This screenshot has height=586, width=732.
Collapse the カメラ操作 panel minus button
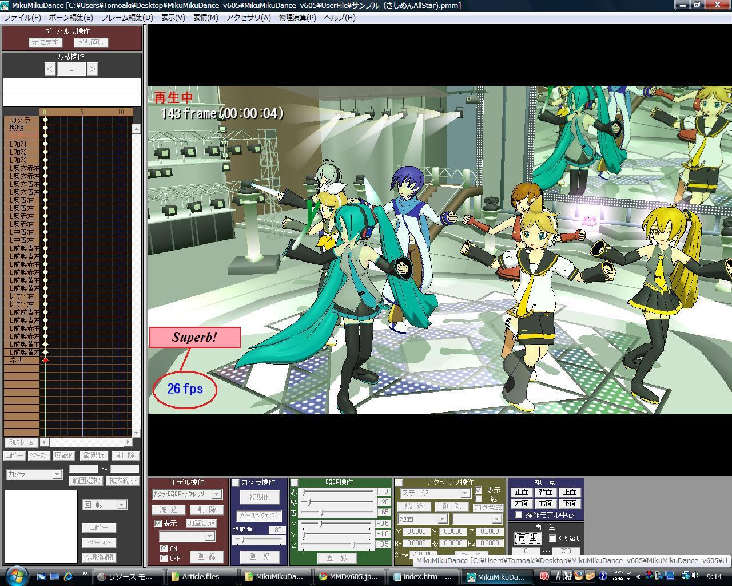235,482
